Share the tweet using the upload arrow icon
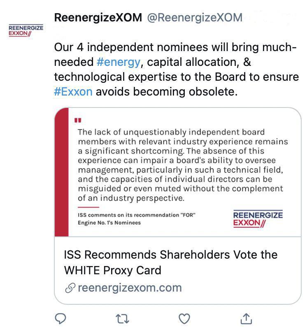 coord(246,318)
